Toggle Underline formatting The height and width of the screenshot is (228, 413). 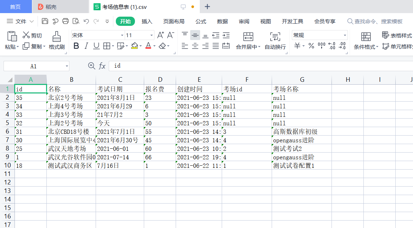click(96, 46)
